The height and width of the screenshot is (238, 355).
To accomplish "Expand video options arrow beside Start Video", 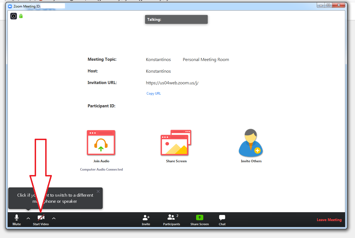I will click(54, 218).
